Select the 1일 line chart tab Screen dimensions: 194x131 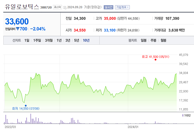pos(27,40)
